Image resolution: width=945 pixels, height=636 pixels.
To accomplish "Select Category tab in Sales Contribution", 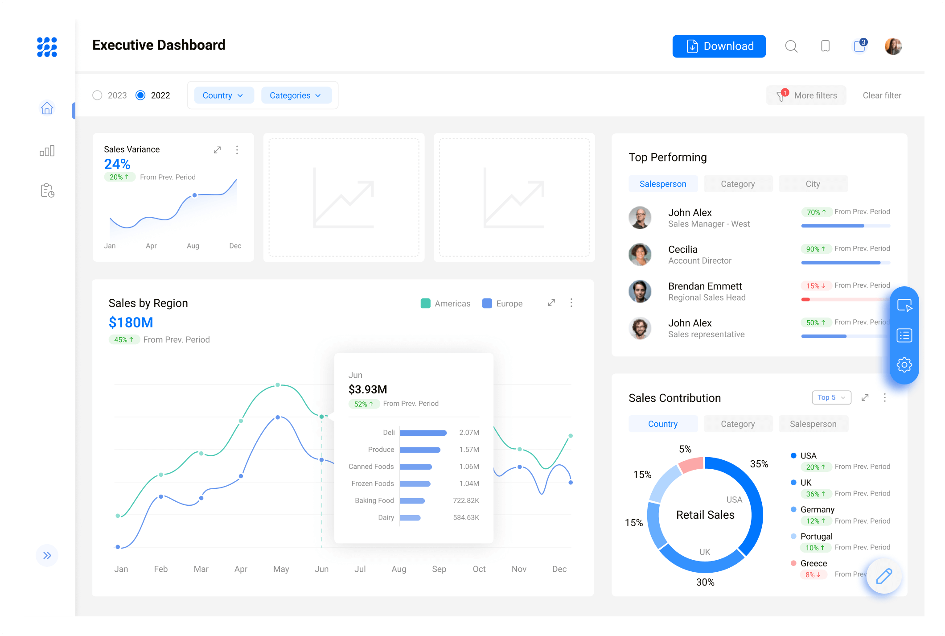I will click(x=738, y=424).
